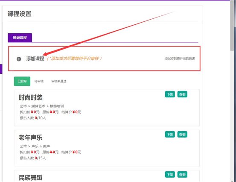Image resolution: width=236 pixels, height=182 pixels.
Task: Select the 已发布 published filter tab
Action: point(22,81)
